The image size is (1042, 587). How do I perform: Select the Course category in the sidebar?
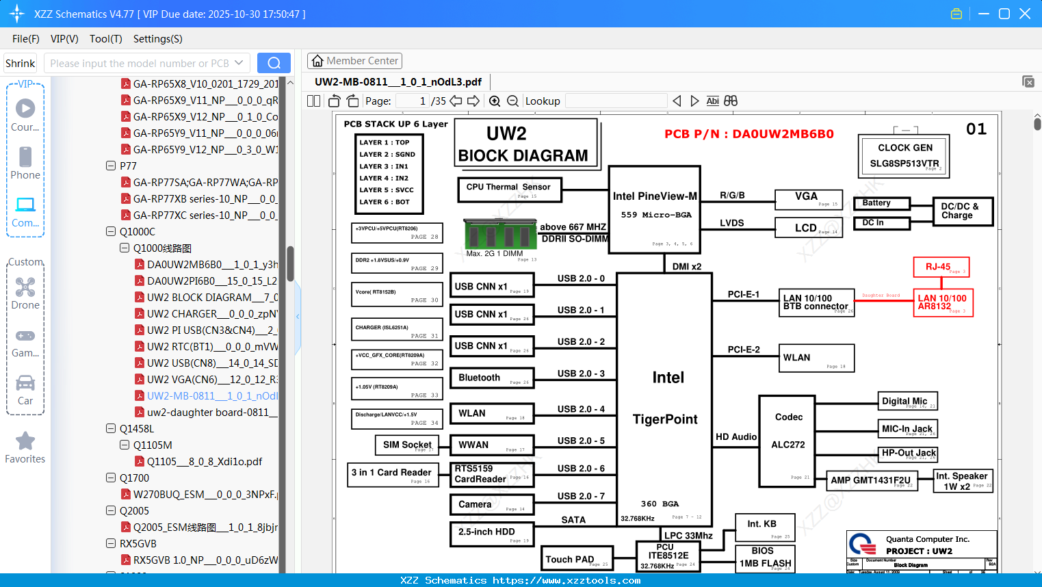click(25, 115)
